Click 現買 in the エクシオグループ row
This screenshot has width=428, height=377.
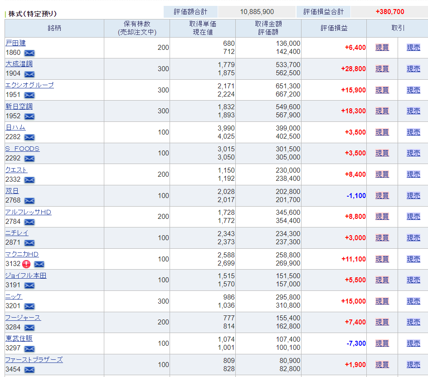coord(382,90)
